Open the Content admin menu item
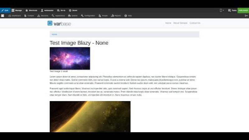 [29, 16]
